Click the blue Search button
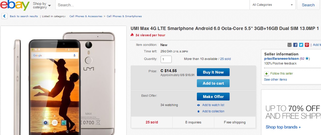The height and width of the screenshot is (135, 321). pos(308,5)
